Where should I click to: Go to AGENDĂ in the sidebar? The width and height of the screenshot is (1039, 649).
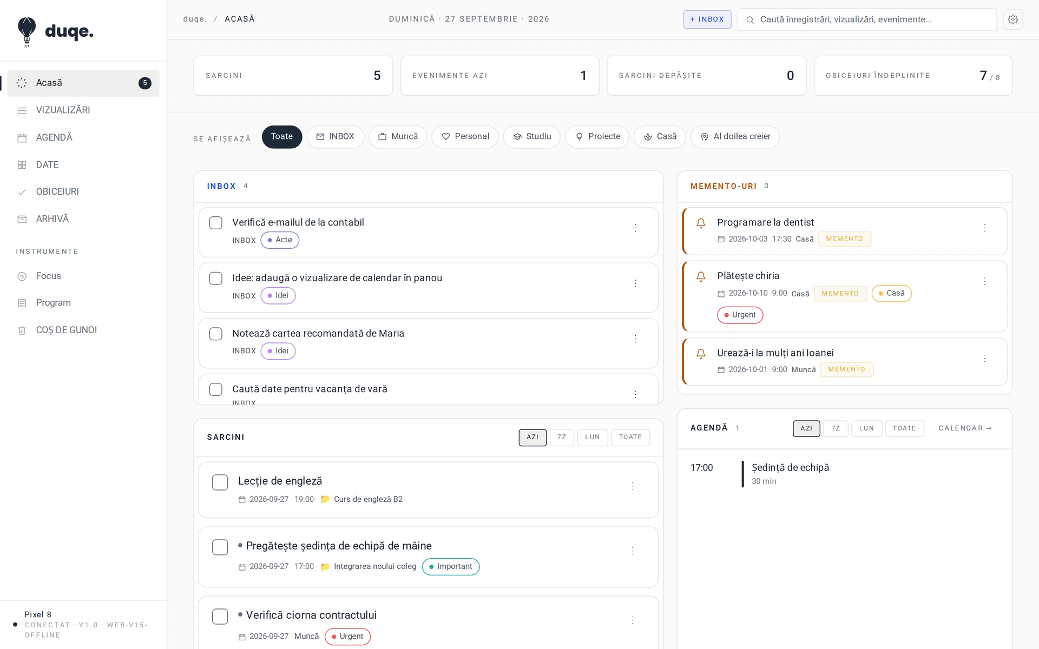point(83,137)
